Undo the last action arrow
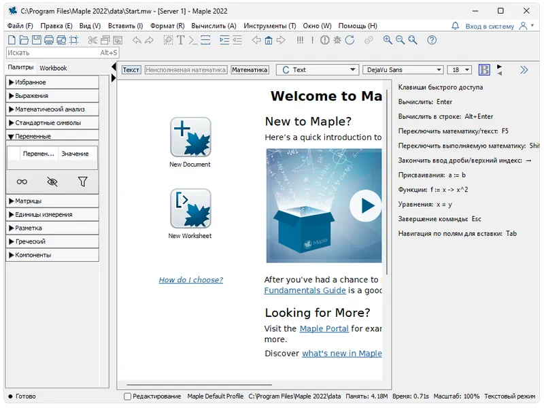544x408 pixels. pyautogui.click(x=137, y=40)
